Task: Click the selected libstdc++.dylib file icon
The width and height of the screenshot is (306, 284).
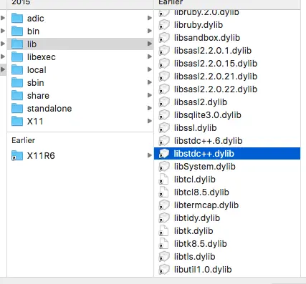Action: pos(164,154)
